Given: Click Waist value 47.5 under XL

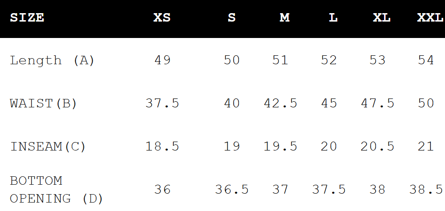Looking at the screenshot, I should pos(378,103).
